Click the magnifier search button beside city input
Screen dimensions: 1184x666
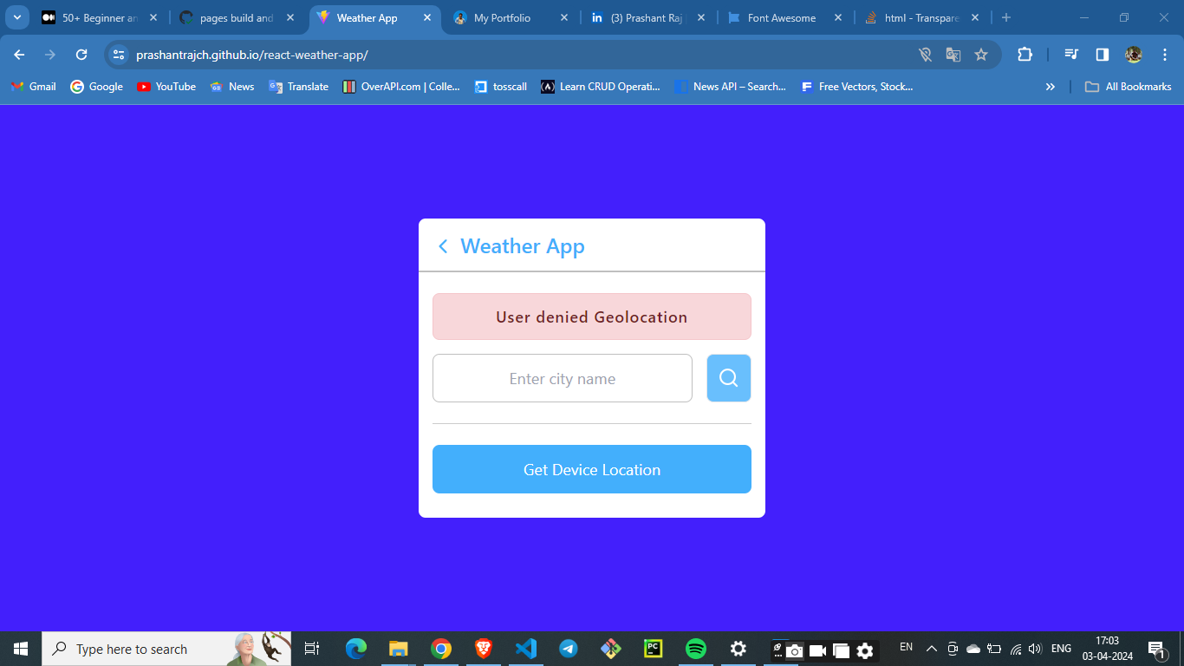(x=728, y=378)
